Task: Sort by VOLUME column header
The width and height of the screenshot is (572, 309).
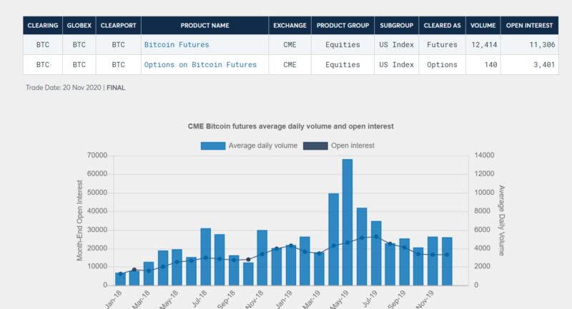Action: [x=483, y=26]
